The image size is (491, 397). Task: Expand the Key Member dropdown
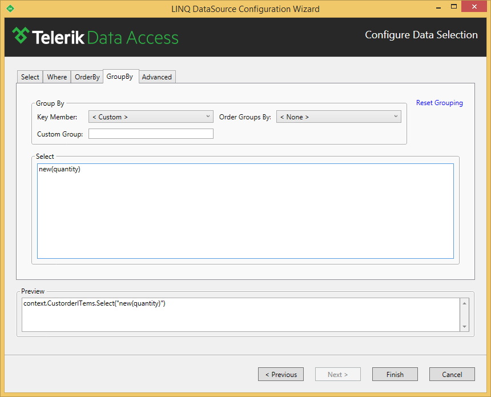click(151, 117)
